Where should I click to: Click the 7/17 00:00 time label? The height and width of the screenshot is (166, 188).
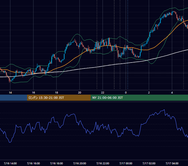click(x=126, y=163)
